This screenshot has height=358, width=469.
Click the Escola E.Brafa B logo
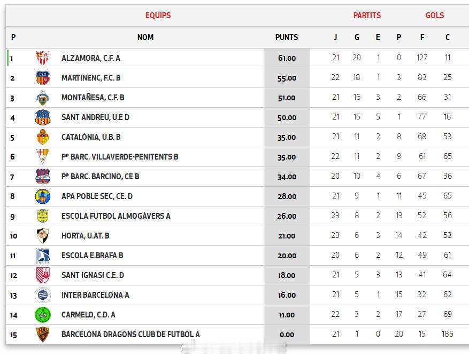(x=42, y=256)
